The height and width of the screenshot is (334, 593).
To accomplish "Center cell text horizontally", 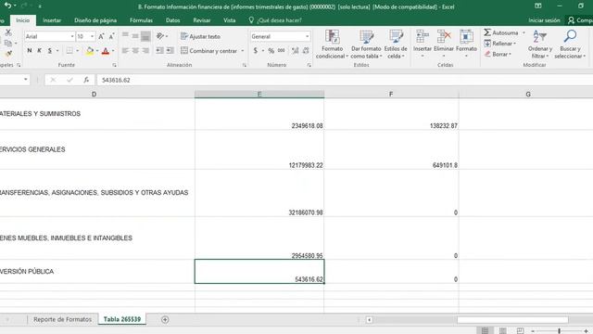I will [x=135, y=50].
